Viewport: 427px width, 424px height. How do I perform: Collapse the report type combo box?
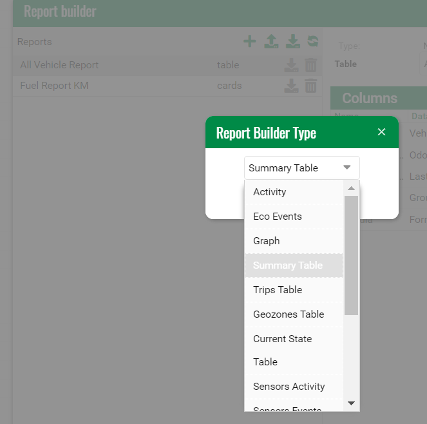(346, 168)
